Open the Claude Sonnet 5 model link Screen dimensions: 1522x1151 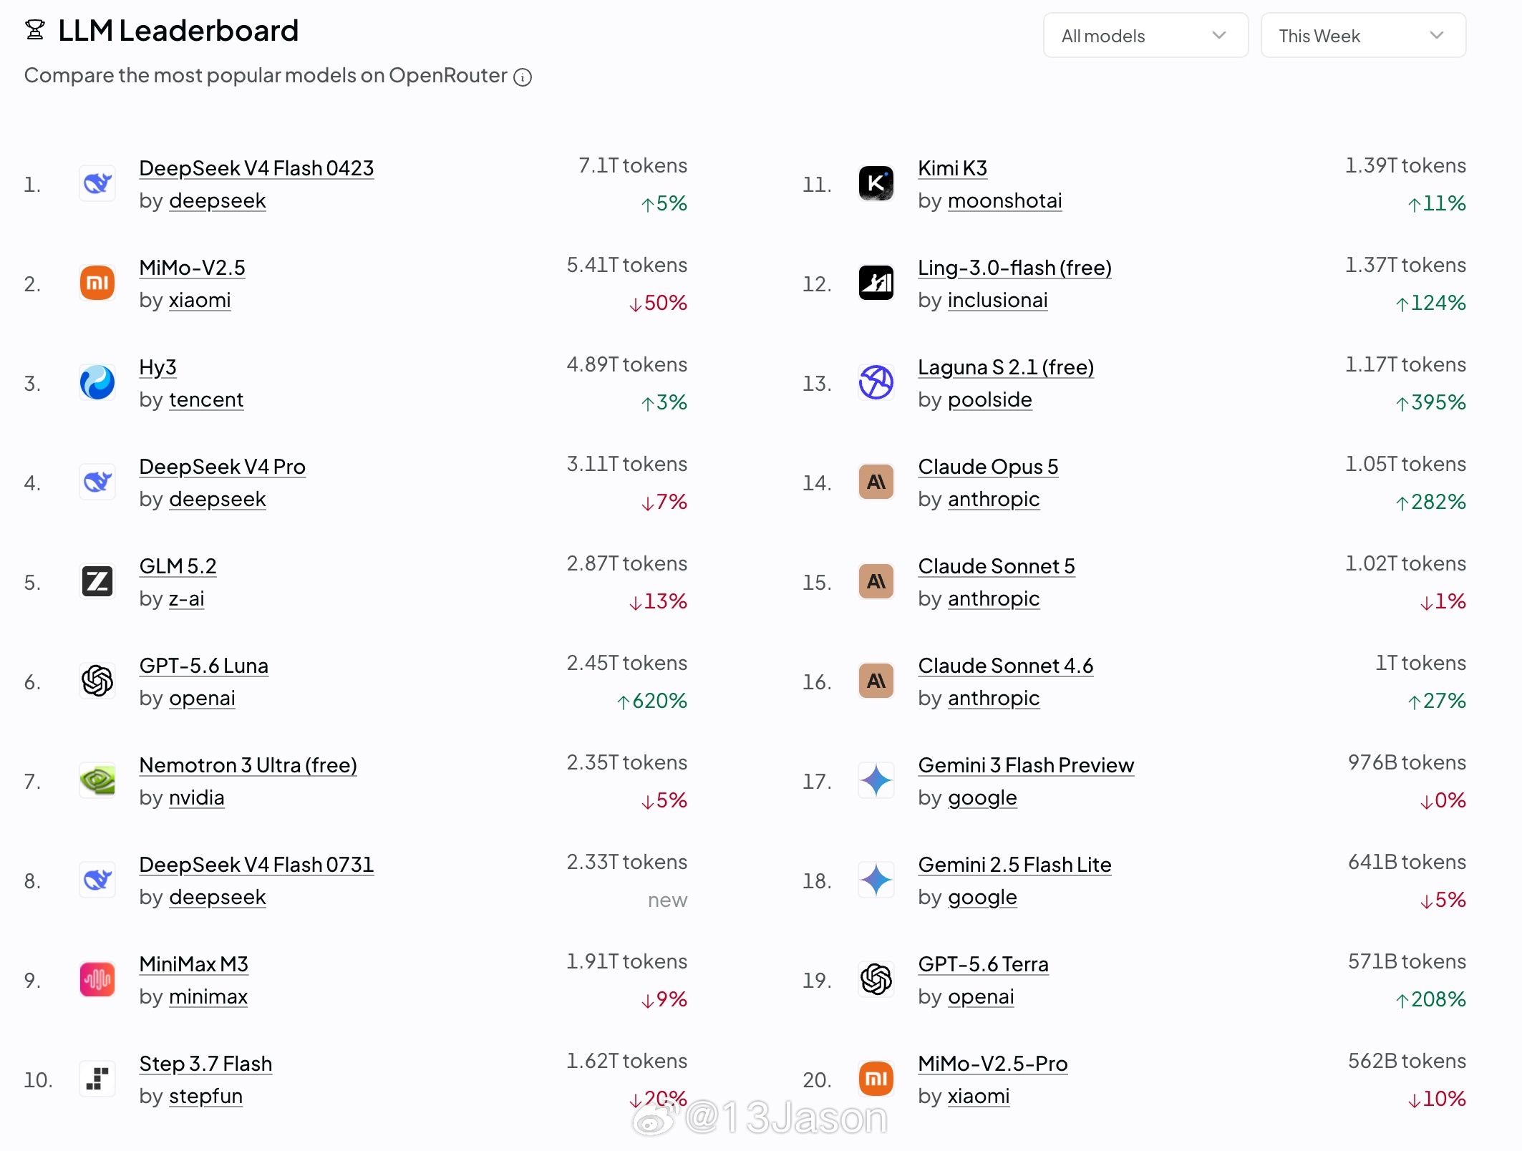(997, 566)
